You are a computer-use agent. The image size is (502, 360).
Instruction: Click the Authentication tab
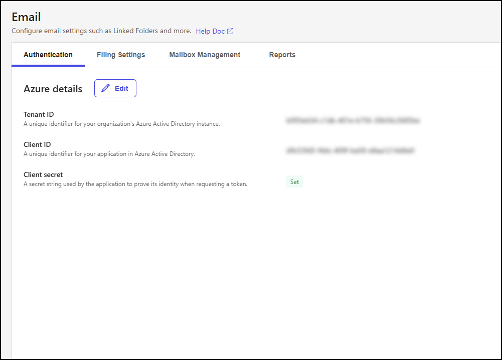[x=48, y=55]
